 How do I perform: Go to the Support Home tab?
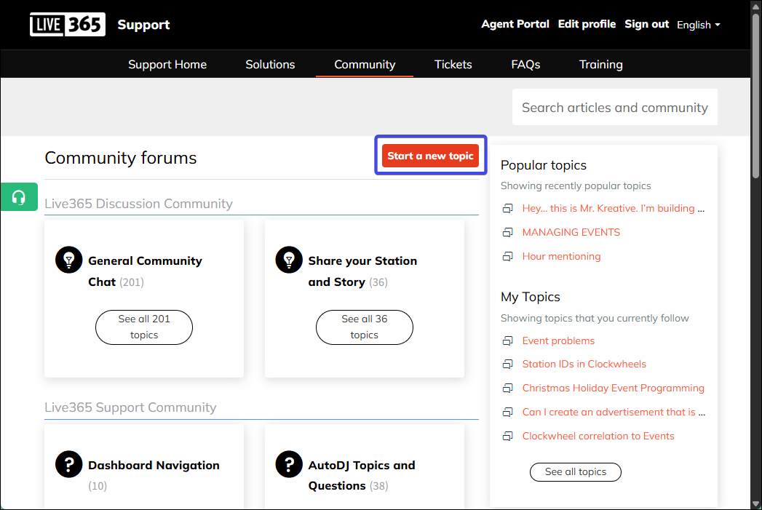pos(167,64)
